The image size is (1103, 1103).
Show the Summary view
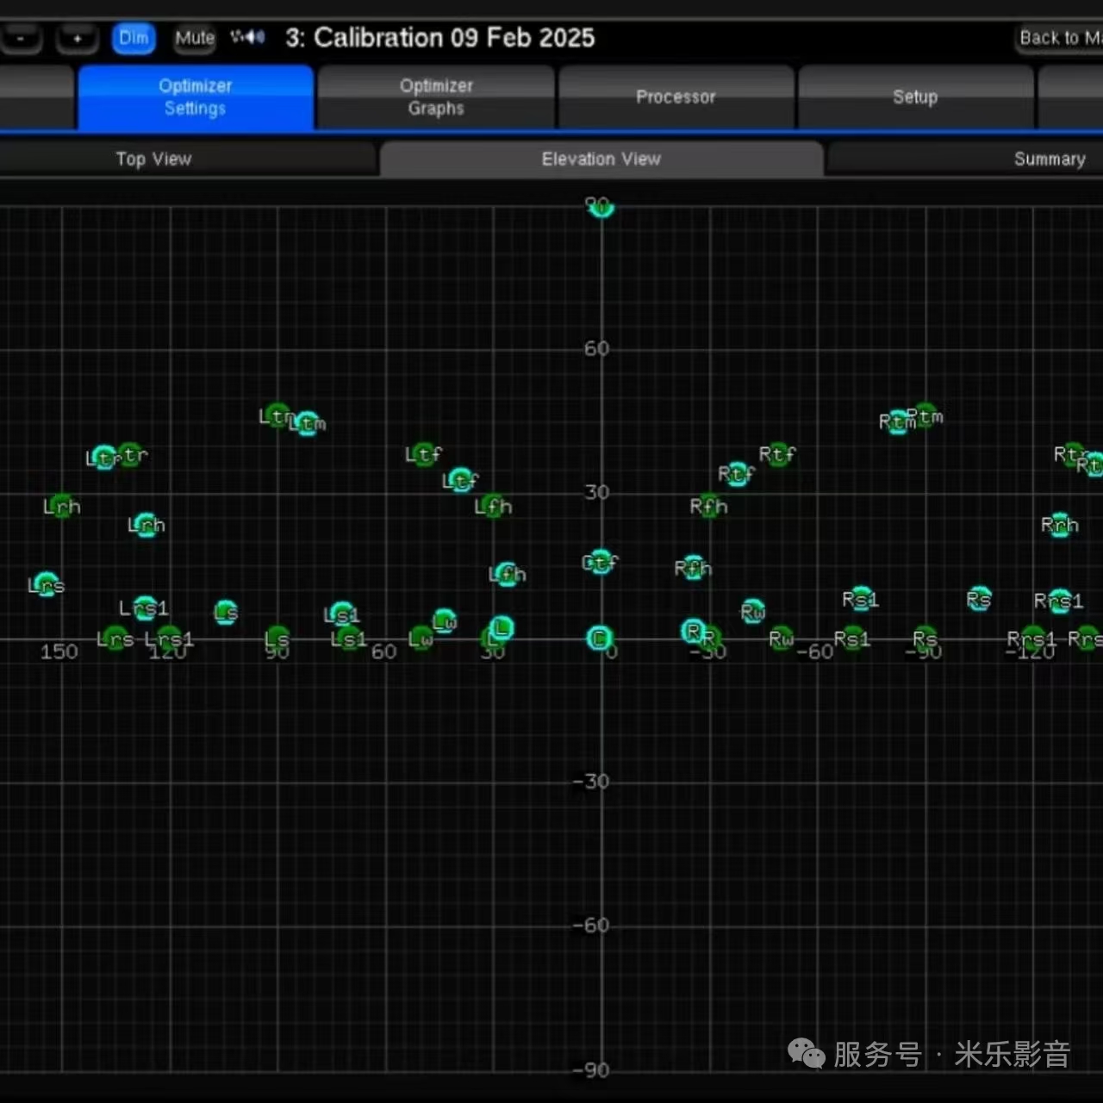click(1049, 159)
